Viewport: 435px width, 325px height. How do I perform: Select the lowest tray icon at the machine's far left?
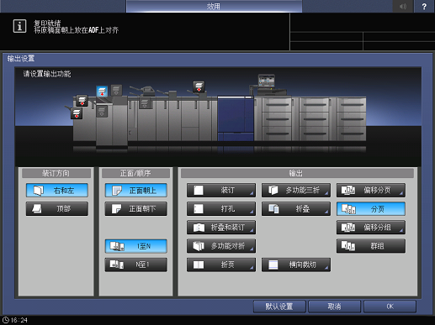tap(77, 113)
